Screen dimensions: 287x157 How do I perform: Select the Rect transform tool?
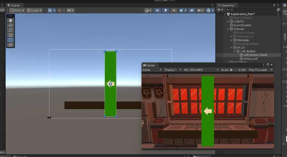pos(11,40)
